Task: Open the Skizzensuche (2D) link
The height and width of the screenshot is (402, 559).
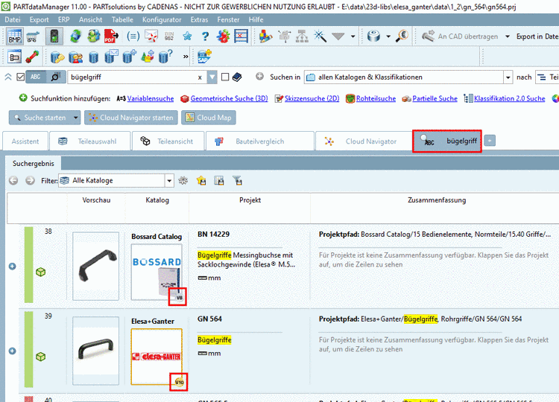Action: point(312,98)
